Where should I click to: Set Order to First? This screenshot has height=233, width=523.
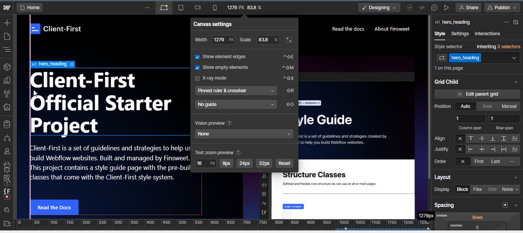[x=479, y=161]
